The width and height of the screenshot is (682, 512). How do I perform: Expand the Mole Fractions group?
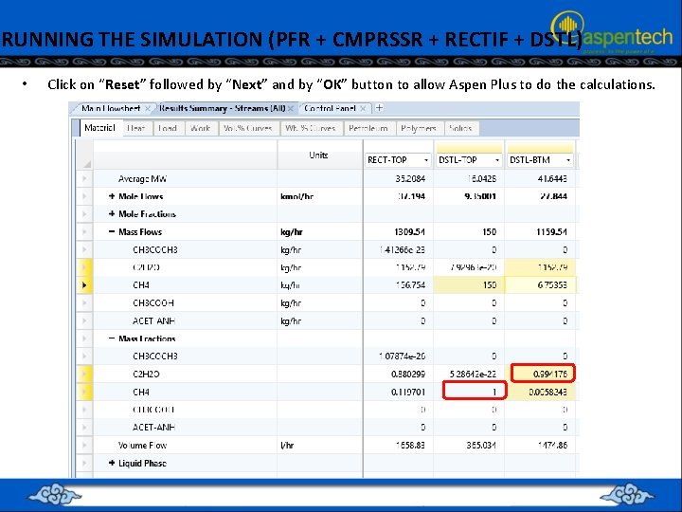tap(112, 213)
